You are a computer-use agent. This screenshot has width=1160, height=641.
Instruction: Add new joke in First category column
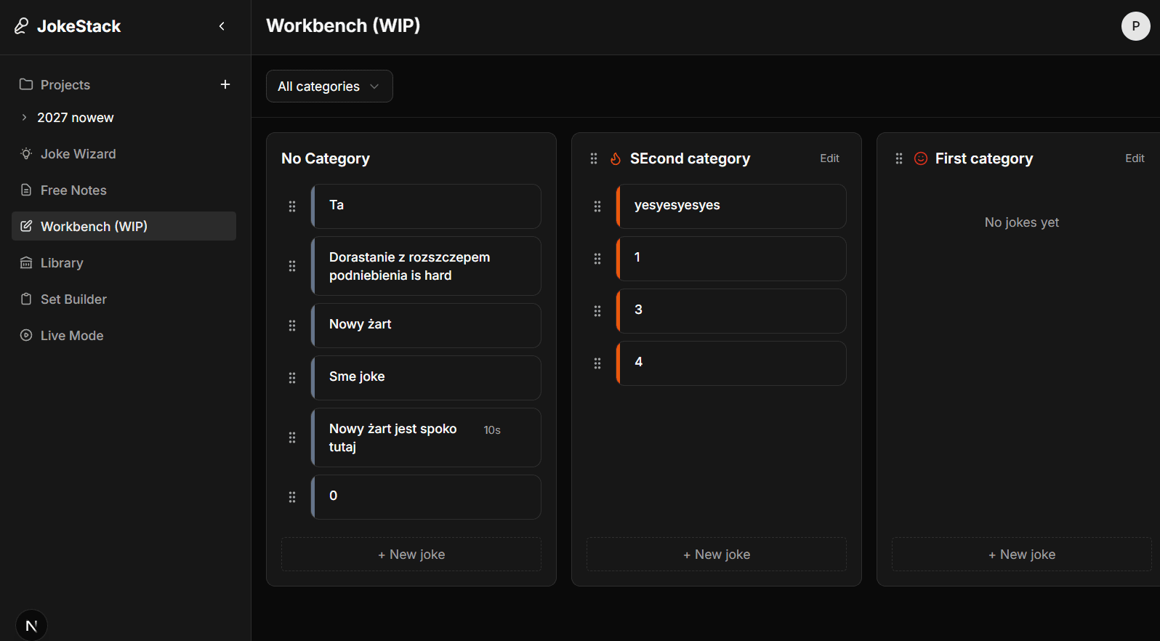tap(1021, 555)
